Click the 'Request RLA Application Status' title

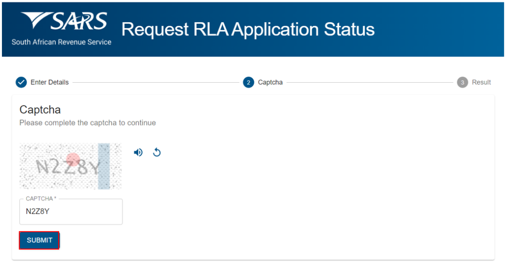point(248,30)
